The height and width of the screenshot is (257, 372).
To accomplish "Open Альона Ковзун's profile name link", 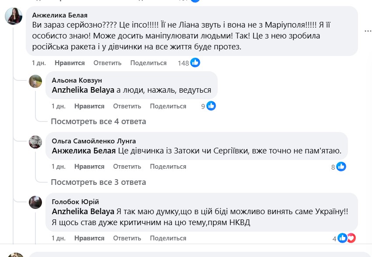I will 77,80.
